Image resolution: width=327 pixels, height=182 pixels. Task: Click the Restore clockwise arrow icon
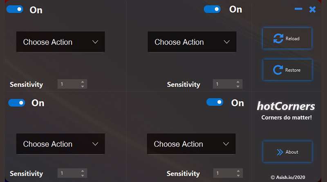(278, 70)
